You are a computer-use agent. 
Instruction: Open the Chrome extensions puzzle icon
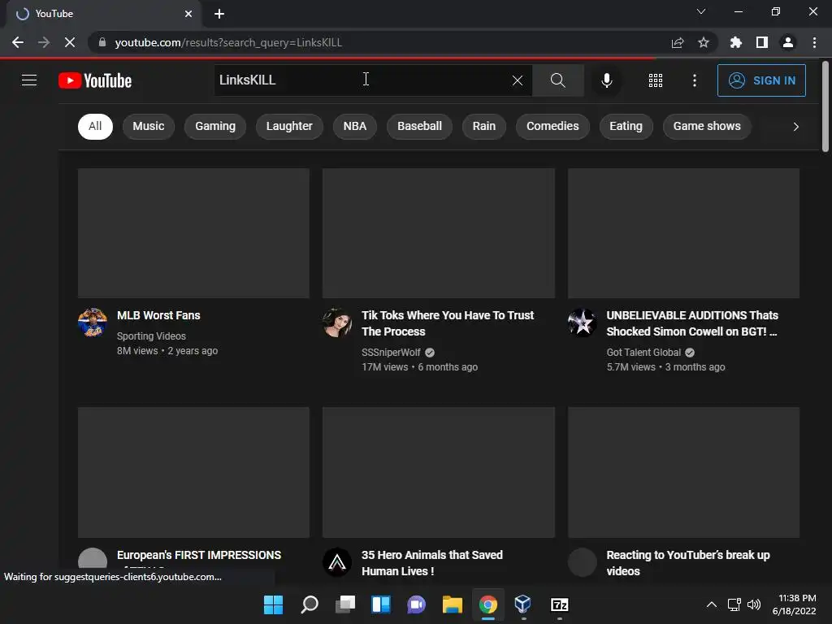[x=736, y=42]
